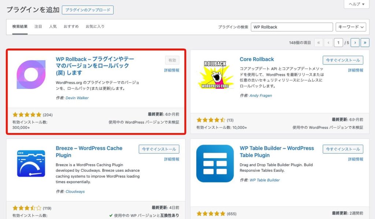The height and width of the screenshot is (219, 375).
Task: Open the ヘルプ help dropdown
Action: coord(357,4)
